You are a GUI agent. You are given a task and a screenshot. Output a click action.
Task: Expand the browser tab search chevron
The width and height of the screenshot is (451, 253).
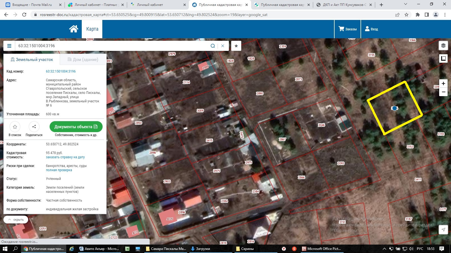[x=406, y=4]
